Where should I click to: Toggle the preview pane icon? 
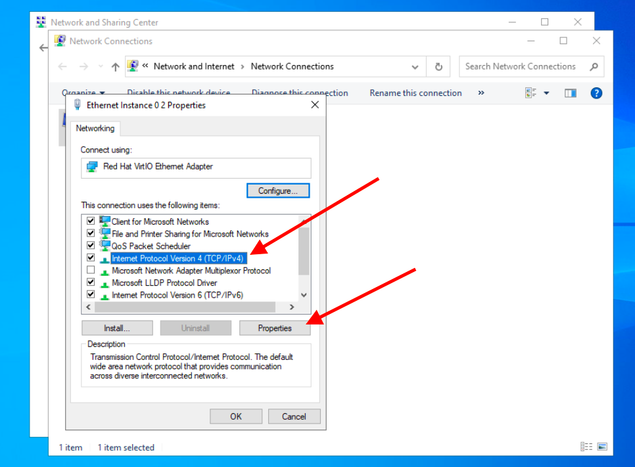tap(570, 93)
